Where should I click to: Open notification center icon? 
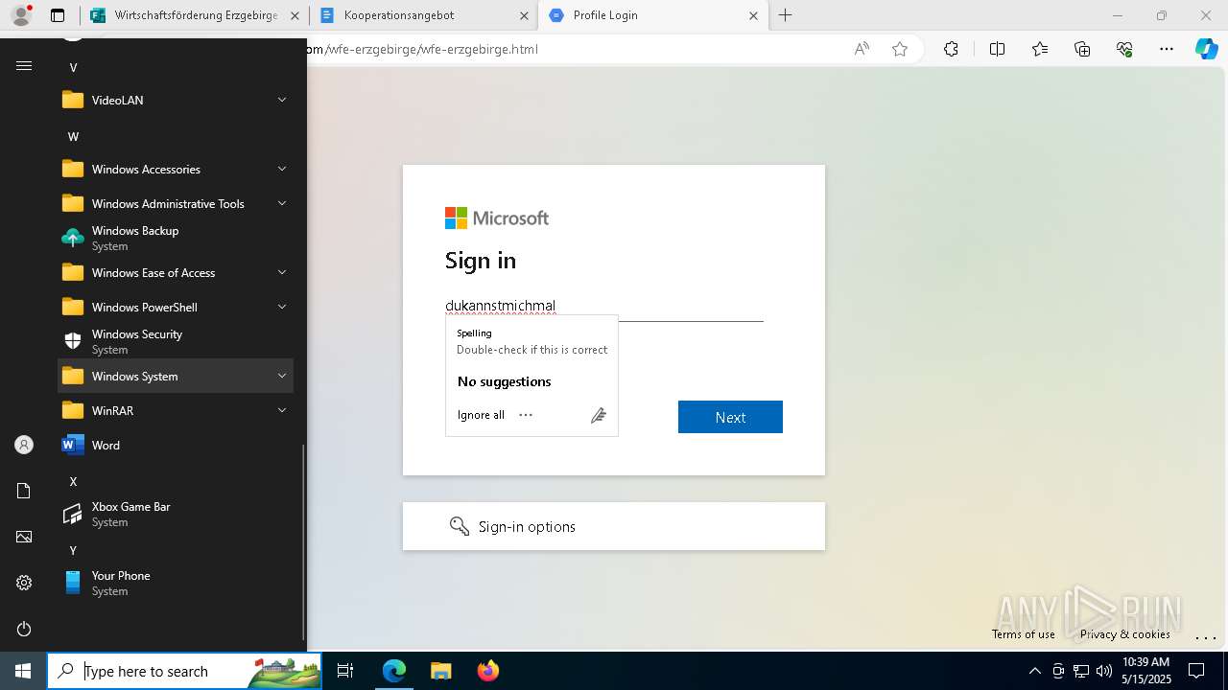click(x=1196, y=671)
